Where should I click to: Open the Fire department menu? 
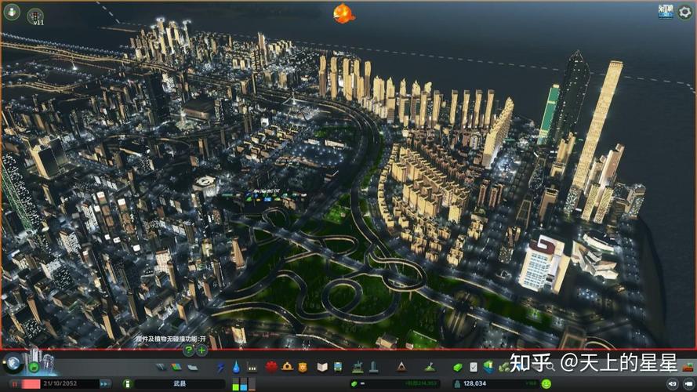point(287,367)
